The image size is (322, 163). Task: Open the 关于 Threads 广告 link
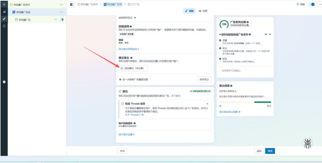click(x=134, y=114)
